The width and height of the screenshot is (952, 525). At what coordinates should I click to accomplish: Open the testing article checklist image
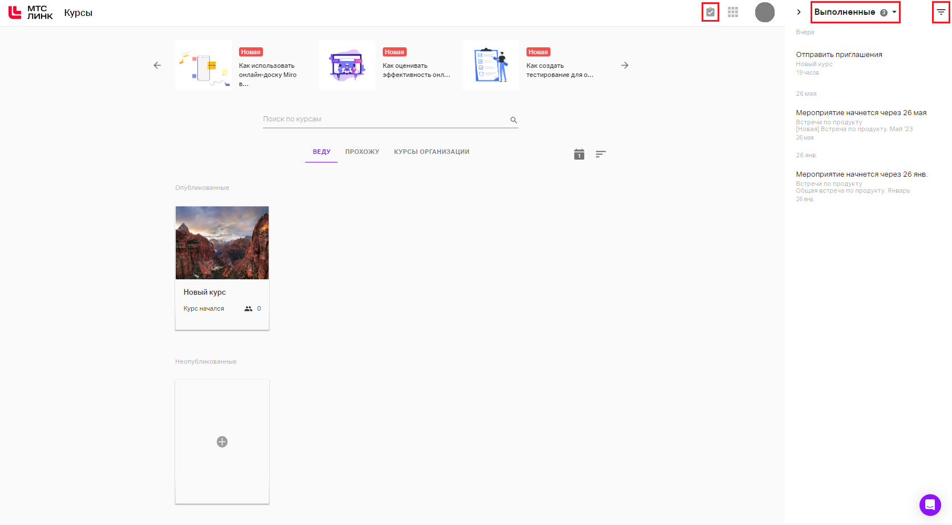tap(491, 65)
